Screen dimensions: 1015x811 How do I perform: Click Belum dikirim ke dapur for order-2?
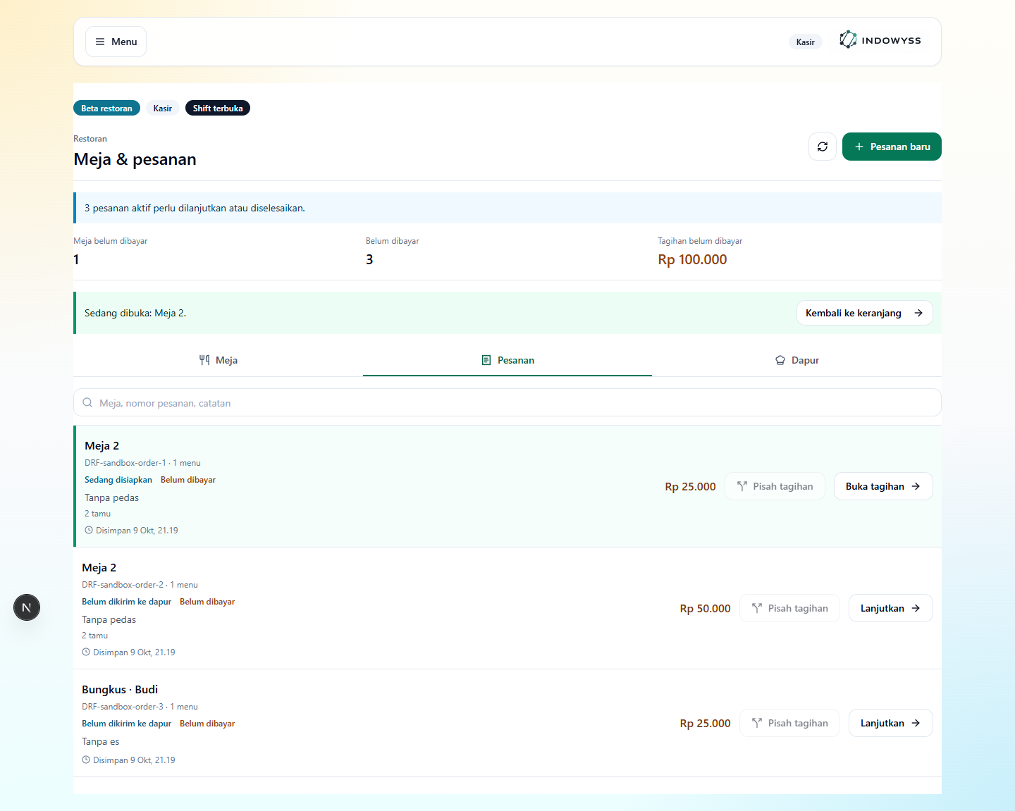click(x=127, y=602)
